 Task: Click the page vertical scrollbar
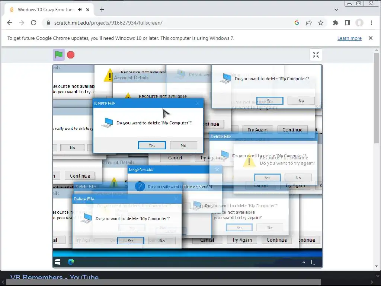click(x=377, y=98)
